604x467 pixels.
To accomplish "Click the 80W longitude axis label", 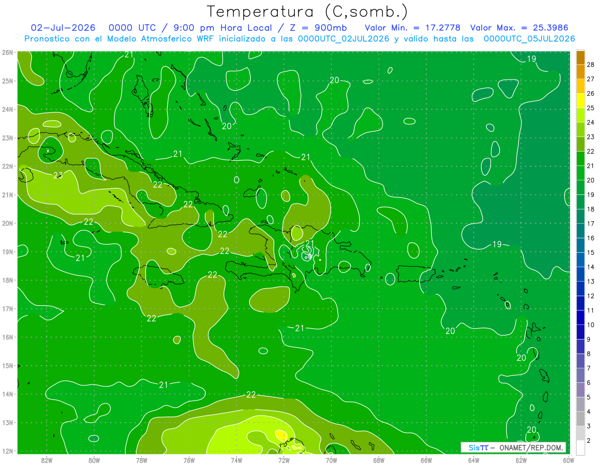I will (x=94, y=460).
